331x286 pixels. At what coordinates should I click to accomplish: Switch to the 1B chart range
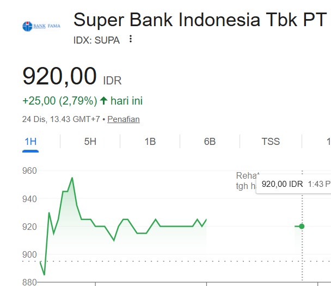tap(150, 142)
